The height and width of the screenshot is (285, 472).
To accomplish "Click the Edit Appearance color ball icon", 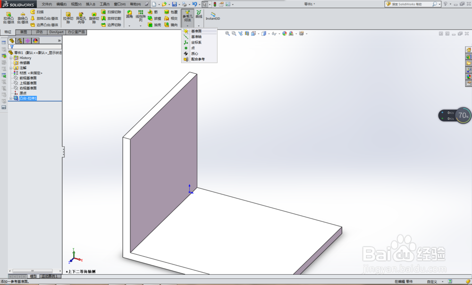I will coord(285,34).
